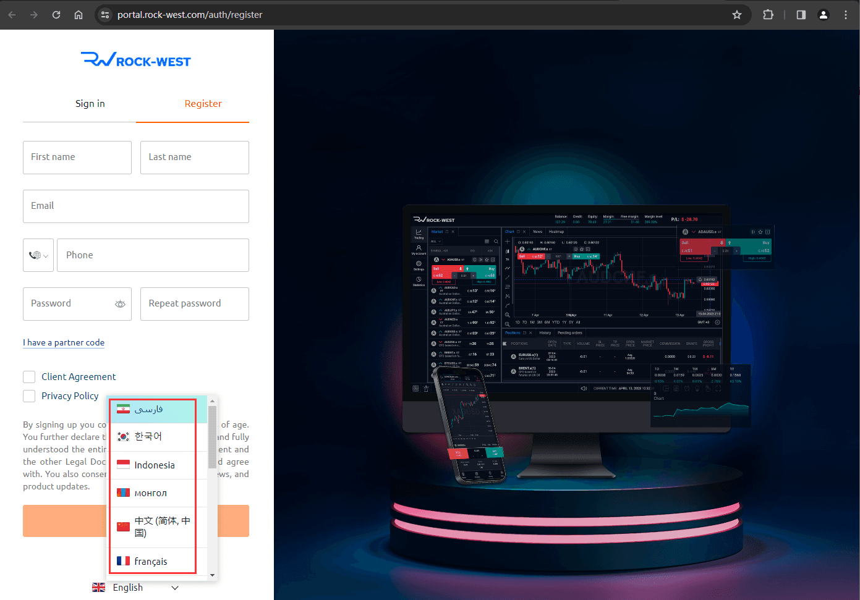This screenshot has width=860, height=600.
Task: Click the language list scroll up arrow
Action: pos(212,401)
